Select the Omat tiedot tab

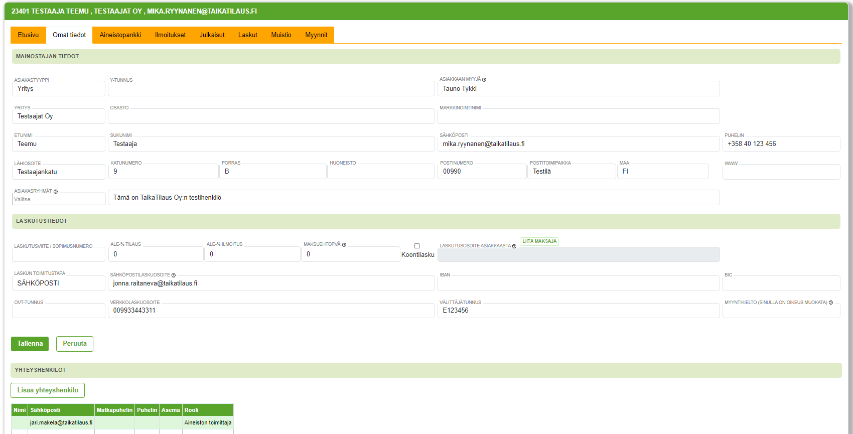point(69,35)
